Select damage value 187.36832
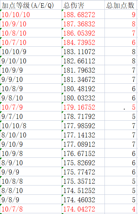Screen dimensions: 138x214 (83, 24)
